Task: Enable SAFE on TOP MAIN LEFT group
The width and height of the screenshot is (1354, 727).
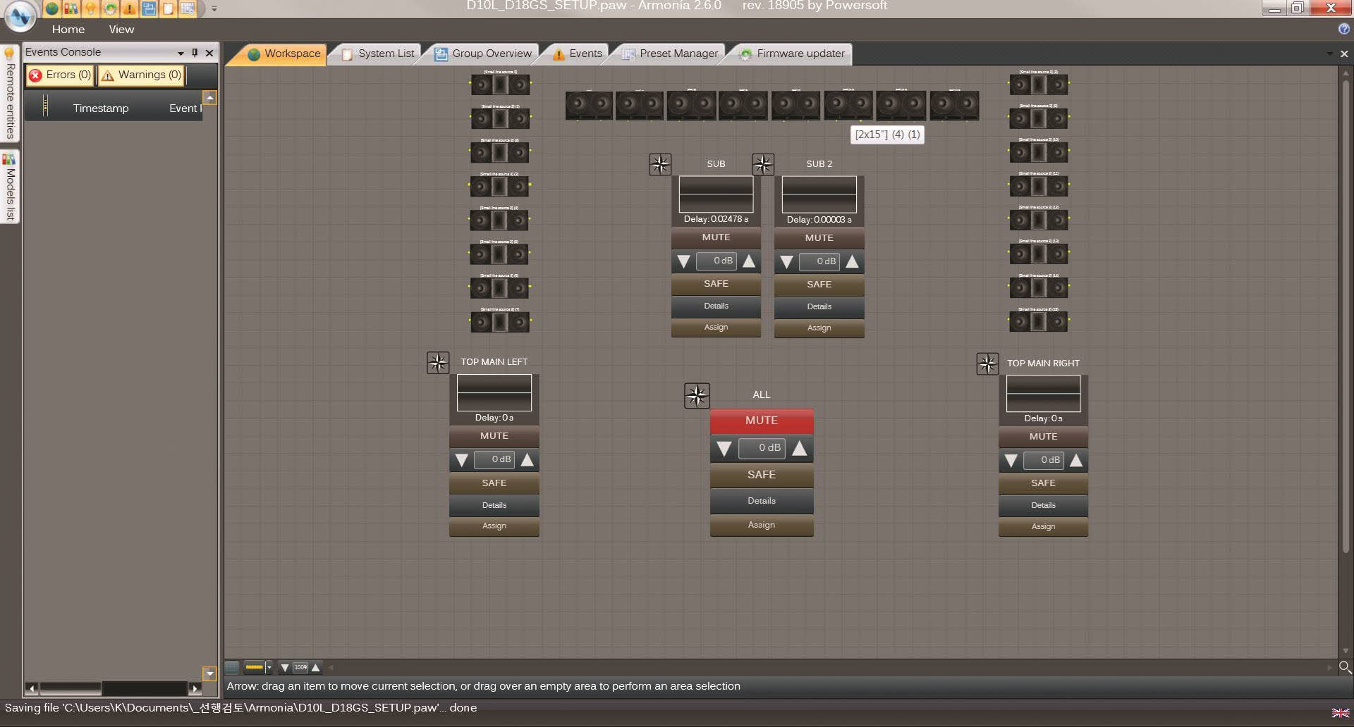Action: click(x=494, y=483)
